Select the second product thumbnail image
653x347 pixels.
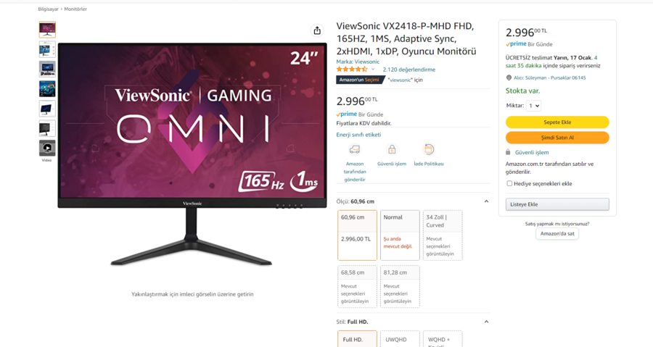(47, 49)
